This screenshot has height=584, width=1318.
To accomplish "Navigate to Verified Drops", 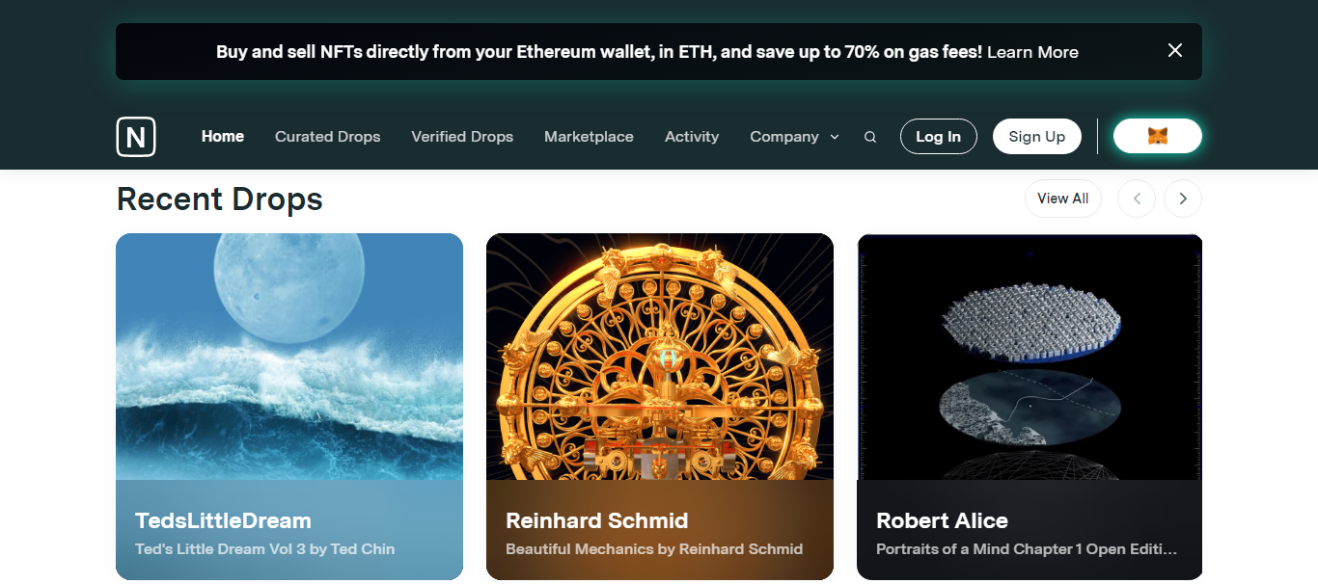I will click(x=462, y=137).
